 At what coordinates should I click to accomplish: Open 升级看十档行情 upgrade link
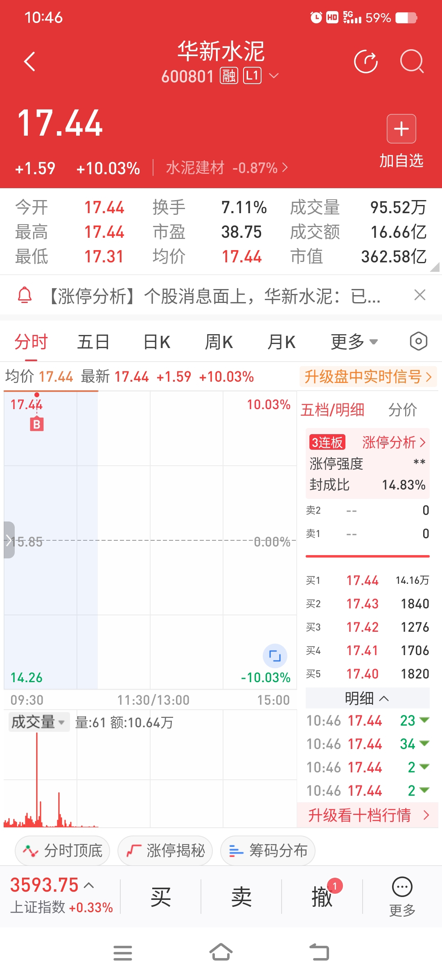tap(368, 815)
